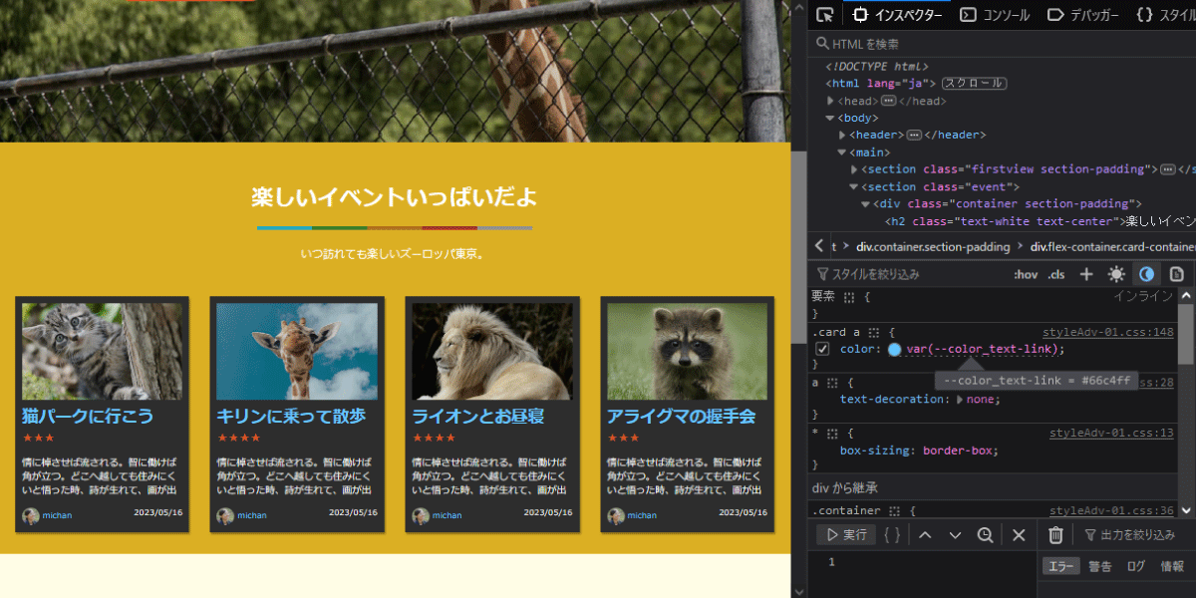Click the border-box value
The height and width of the screenshot is (598, 1196).
pyautogui.click(x=957, y=450)
